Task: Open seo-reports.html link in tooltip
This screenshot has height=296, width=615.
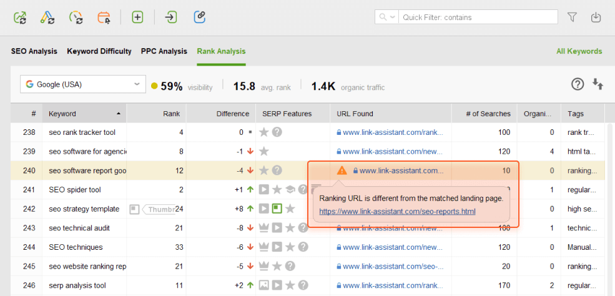Action: coord(397,212)
